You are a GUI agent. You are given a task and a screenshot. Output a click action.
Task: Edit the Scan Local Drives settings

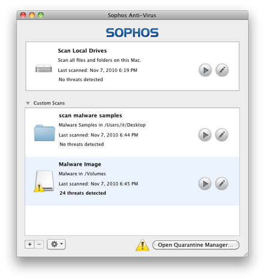(222, 70)
